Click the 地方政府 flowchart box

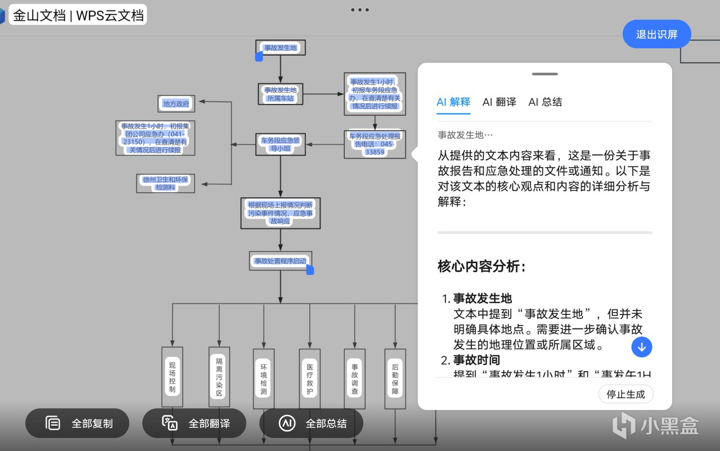[176, 103]
